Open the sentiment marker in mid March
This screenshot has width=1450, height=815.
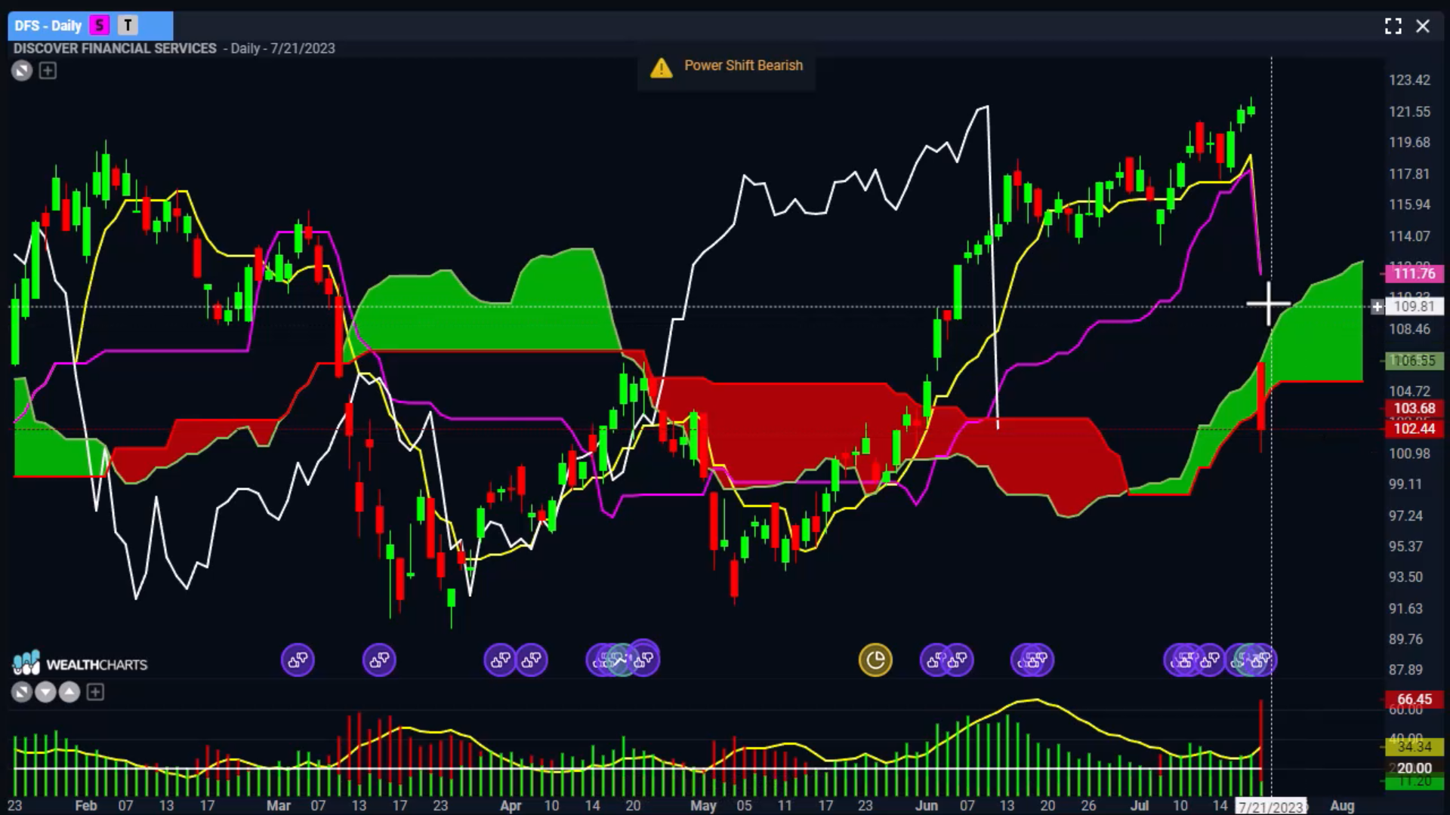pos(379,660)
